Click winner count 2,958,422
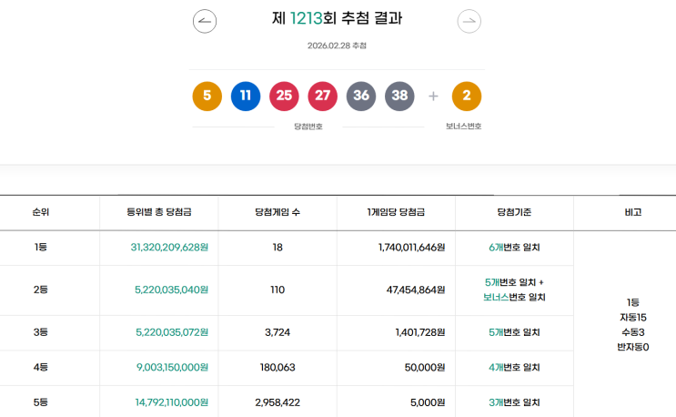Viewport: 676px width, 417px height. pyautogui.click(x=277, y=402)
